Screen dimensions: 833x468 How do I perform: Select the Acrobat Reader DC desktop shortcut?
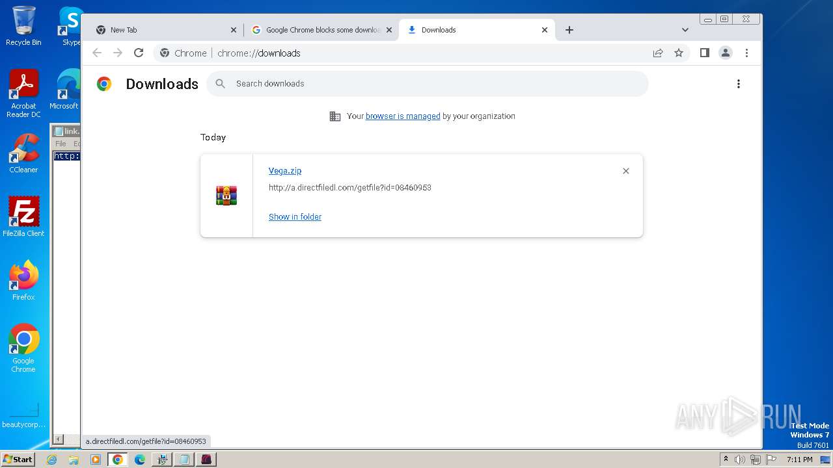pos(23,94)
